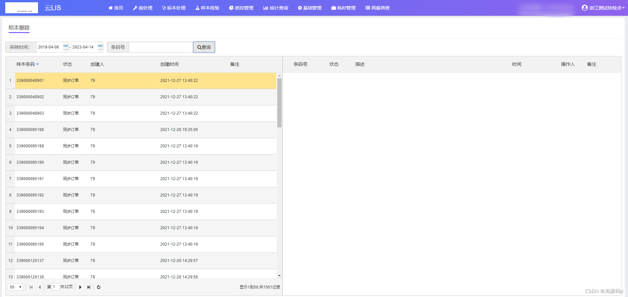Open the page size dropdown showing 50

tap(15, 287)
